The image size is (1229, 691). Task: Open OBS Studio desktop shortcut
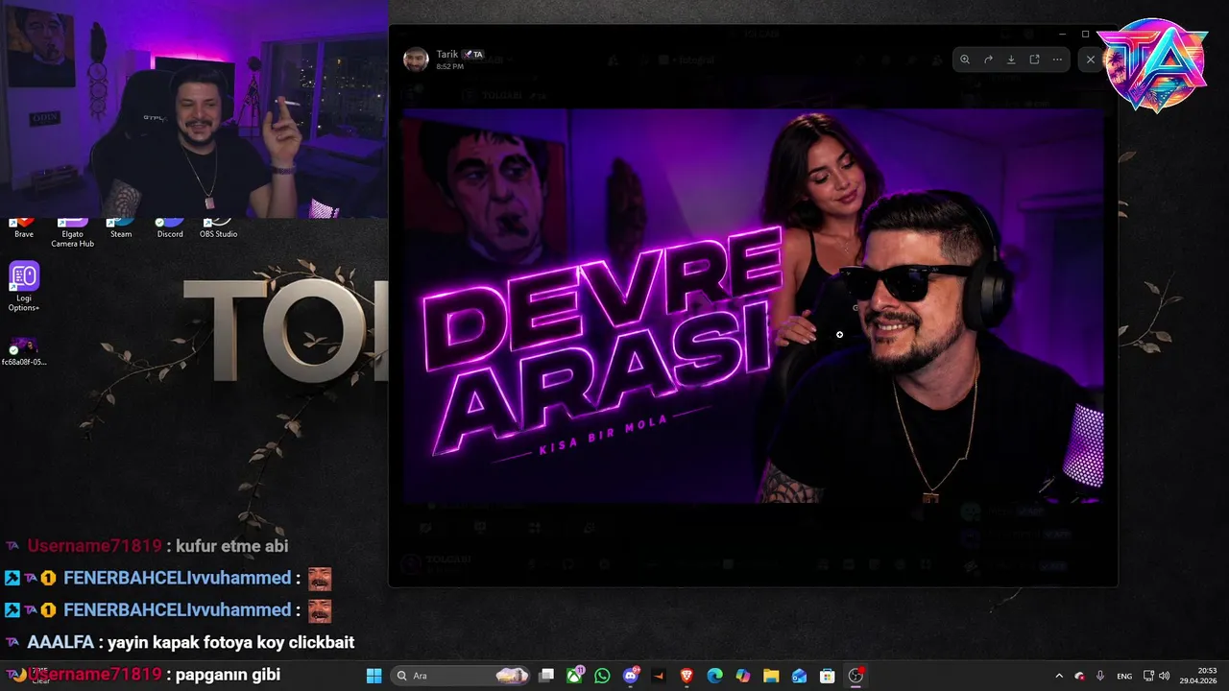point(218,228)
